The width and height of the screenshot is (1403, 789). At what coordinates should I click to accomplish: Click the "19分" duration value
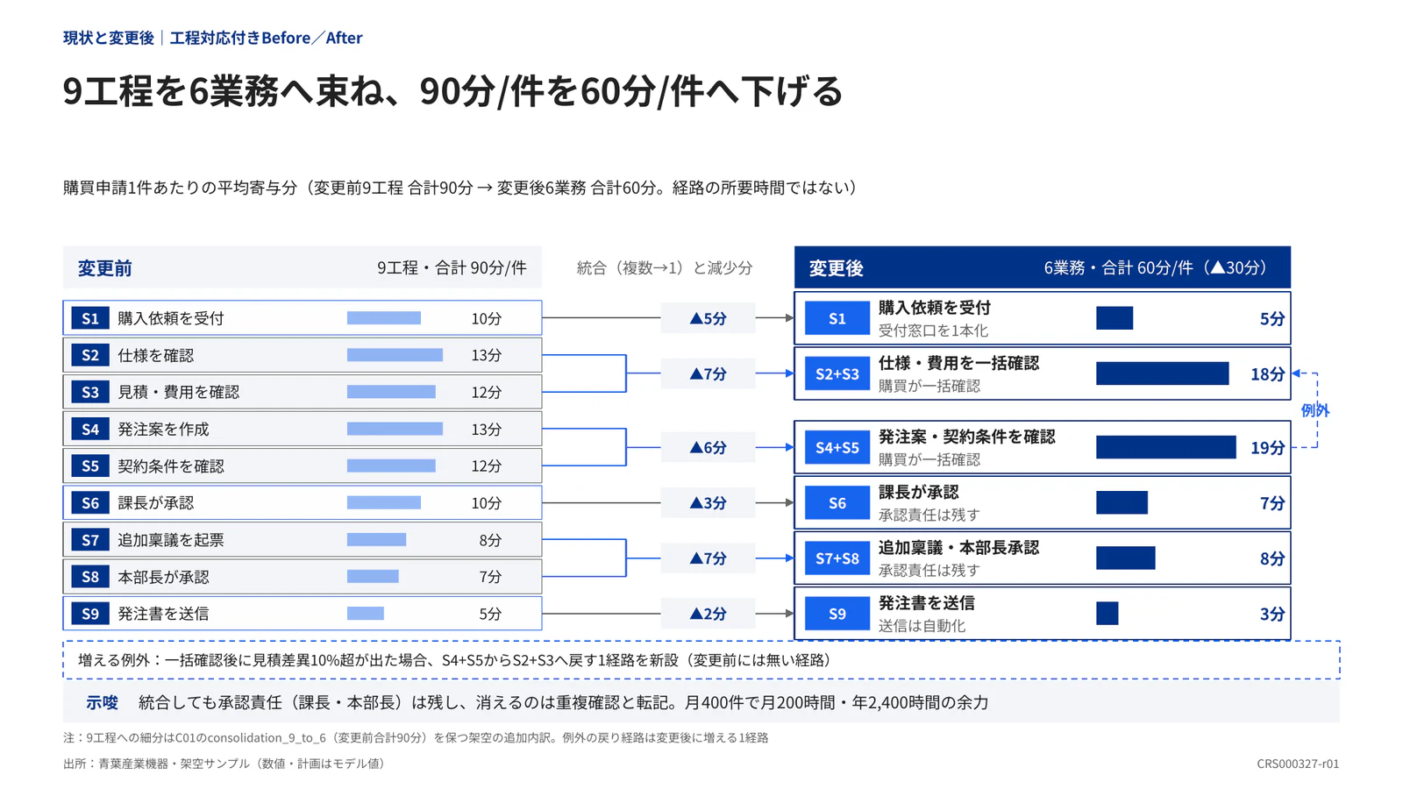pyautogui.click(x=1267, y=448)
